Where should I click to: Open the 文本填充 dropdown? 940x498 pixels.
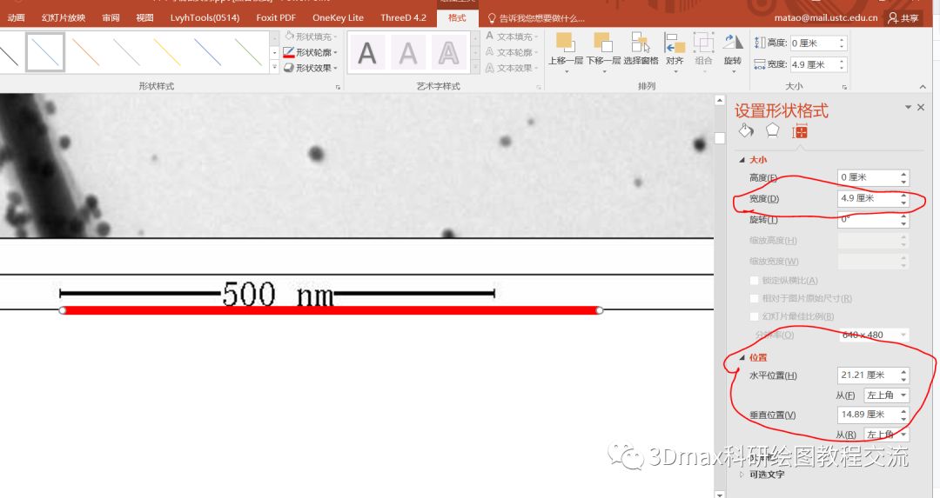(x=512, y=37)
